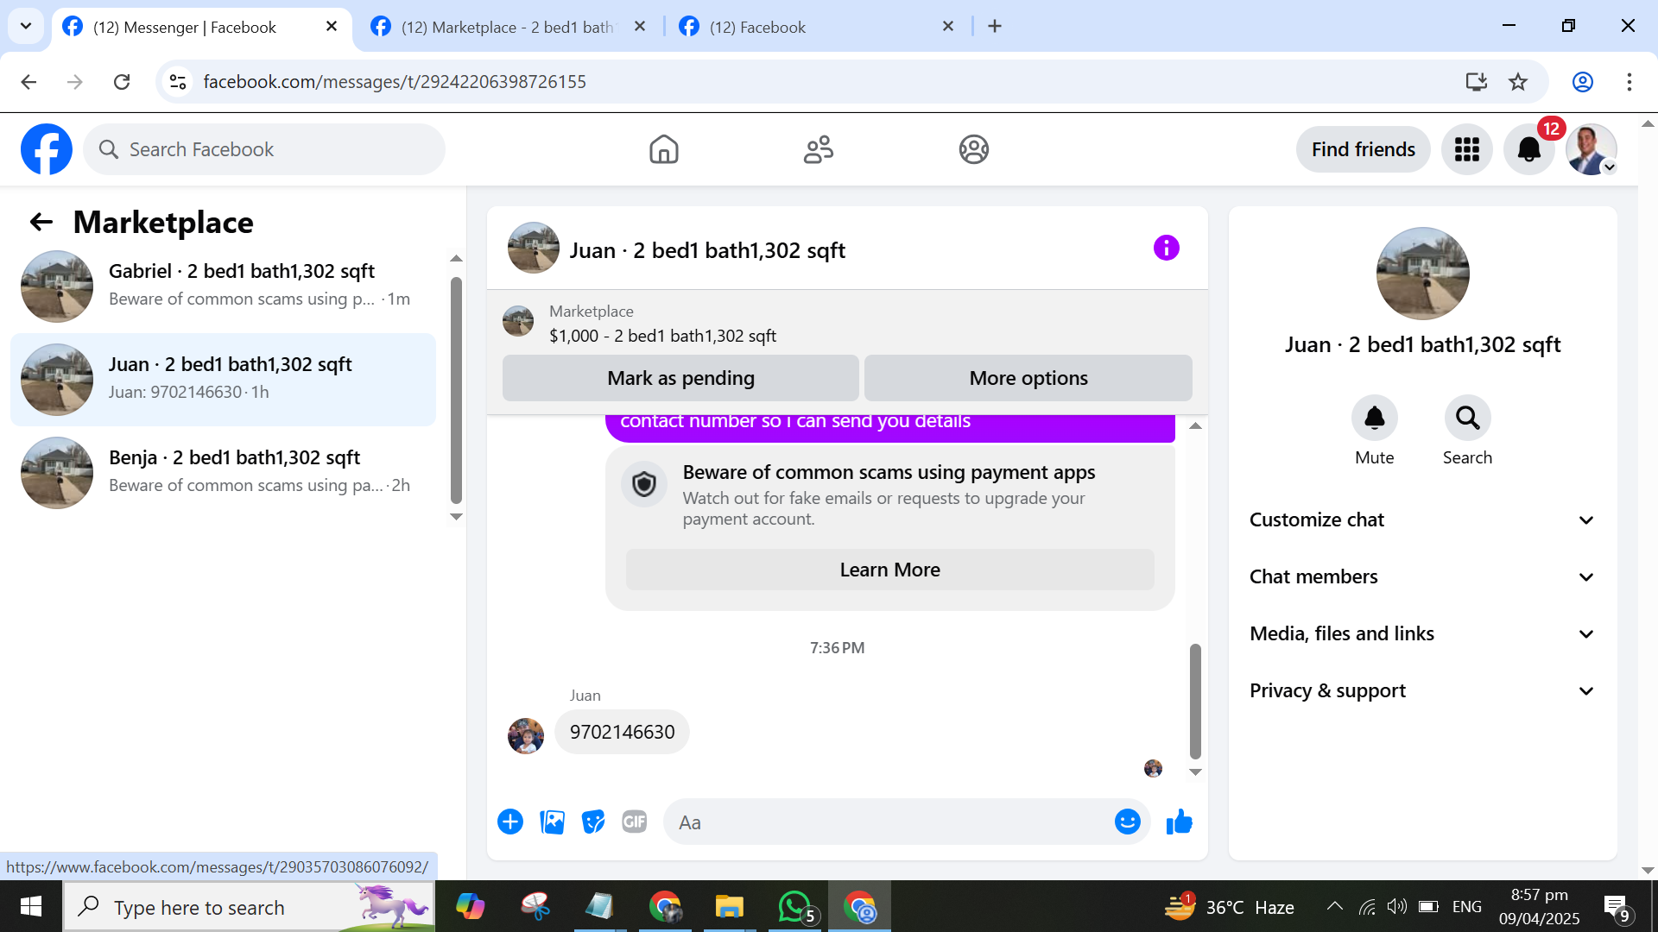Open Chrome profile icon
Screen dimensions: 1658x932
(x=1582, y=82)
